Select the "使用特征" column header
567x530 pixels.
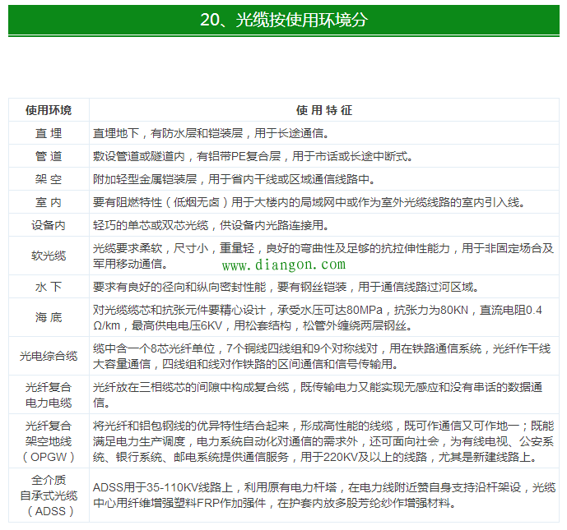click(324, 110)
